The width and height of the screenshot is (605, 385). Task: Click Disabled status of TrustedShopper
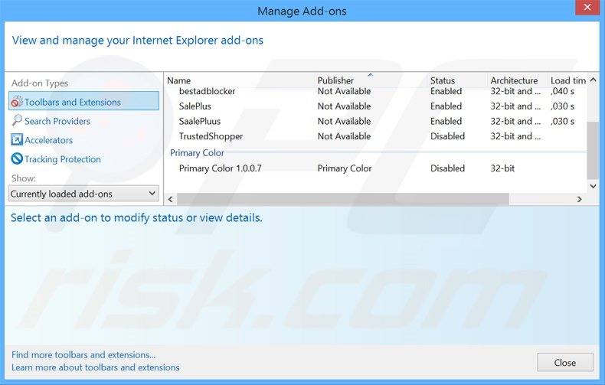[x=447, y=136]
